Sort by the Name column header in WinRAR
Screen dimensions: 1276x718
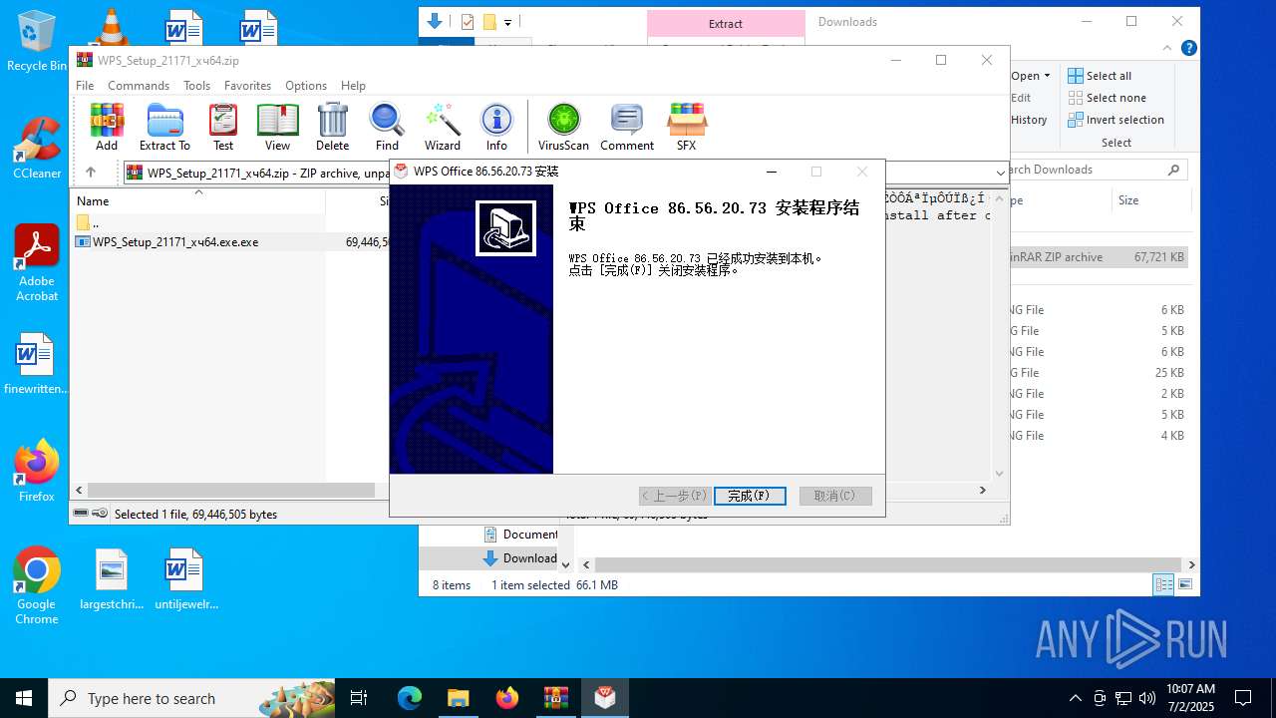click(199, 201)
